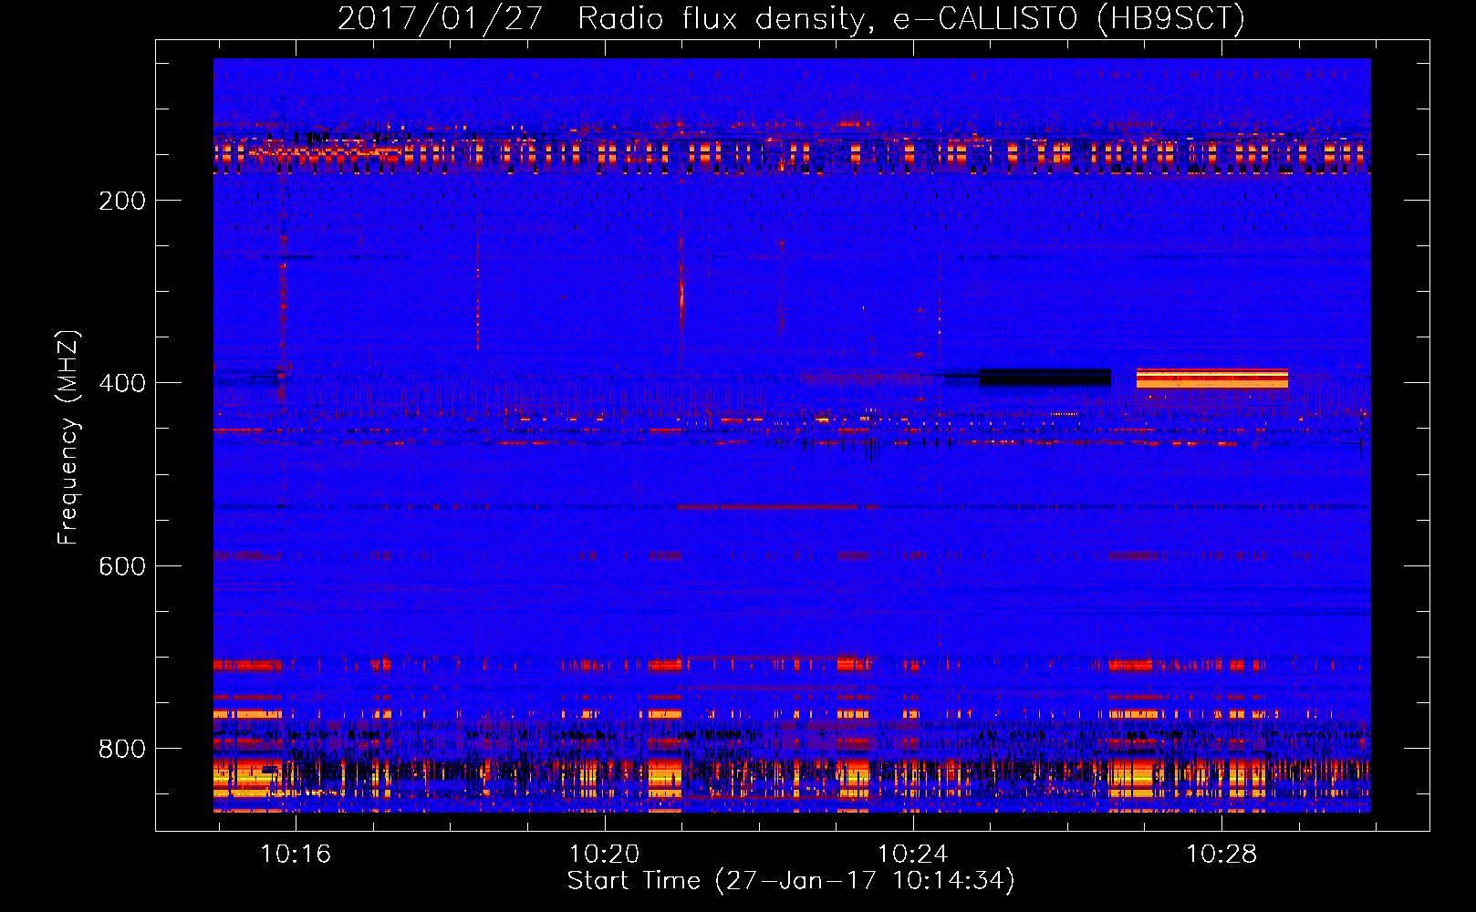The image size is (1476, 912).
Task: Click the black band near 400 MHz
Action: click(1045, 378)
